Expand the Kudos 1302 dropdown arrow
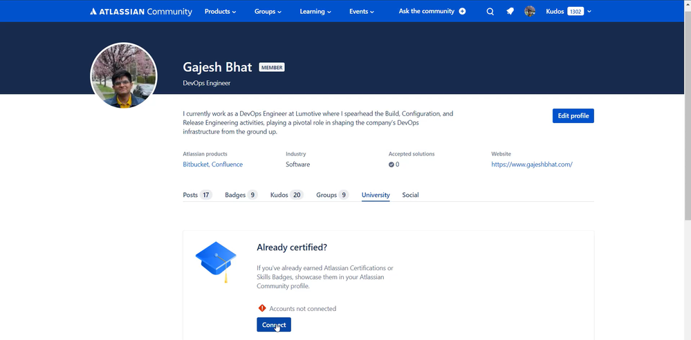691x340 pixels. pos(589,12)
